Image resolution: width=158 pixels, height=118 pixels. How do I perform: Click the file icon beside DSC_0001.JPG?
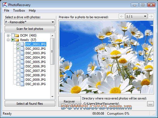click(22, 44)
